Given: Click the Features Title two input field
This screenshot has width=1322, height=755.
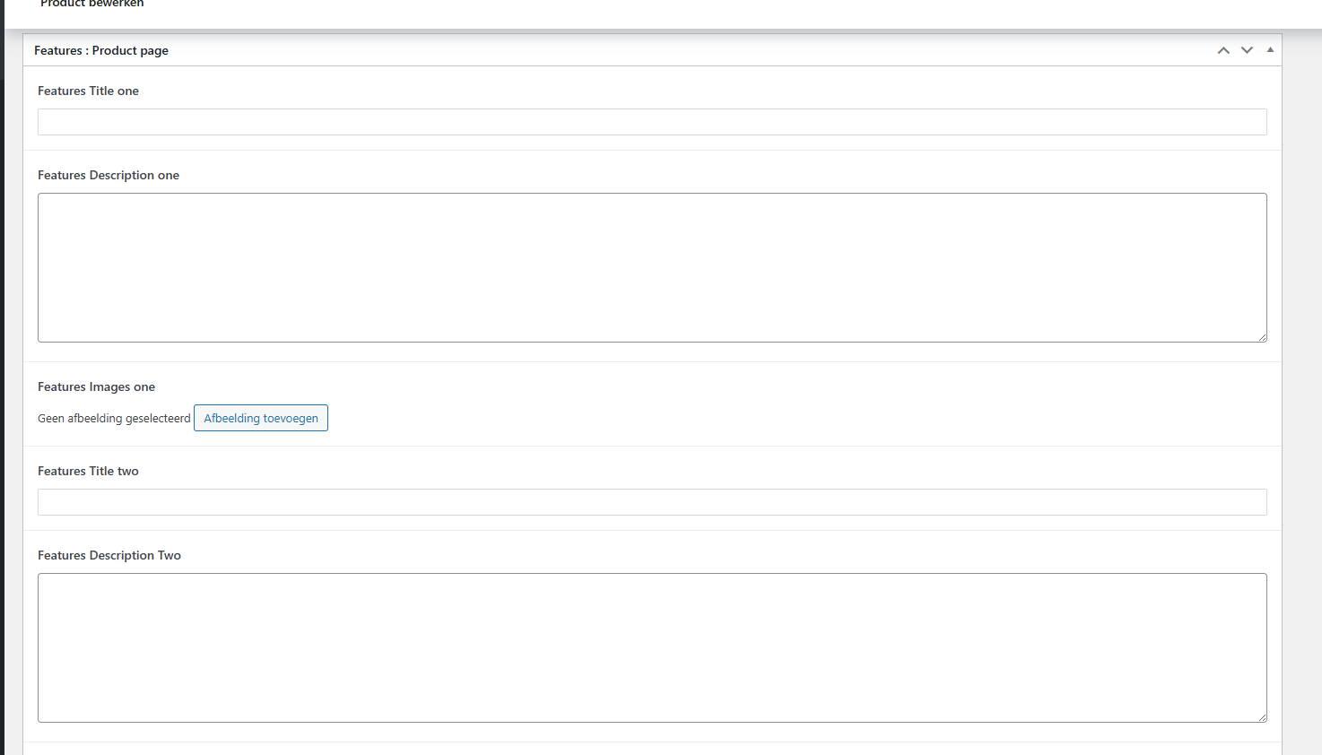Looking at the screenshot, I should pos(652,502).
